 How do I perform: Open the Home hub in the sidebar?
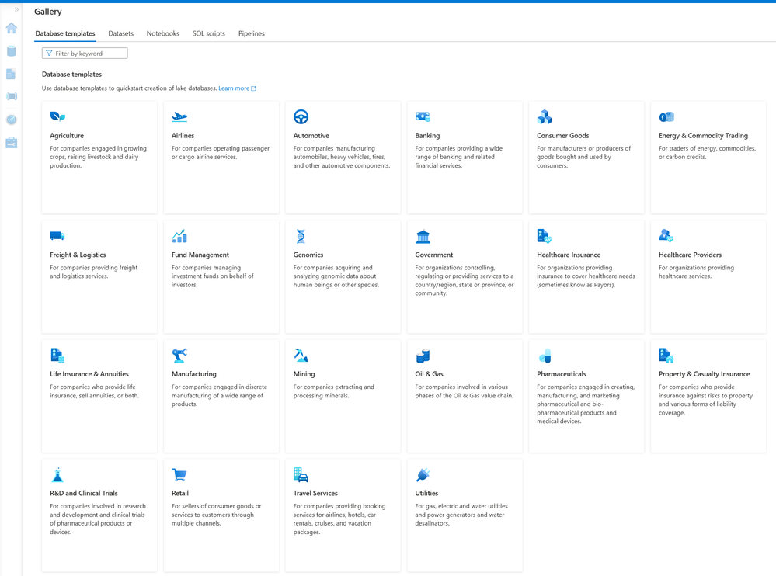coord(12,28)
